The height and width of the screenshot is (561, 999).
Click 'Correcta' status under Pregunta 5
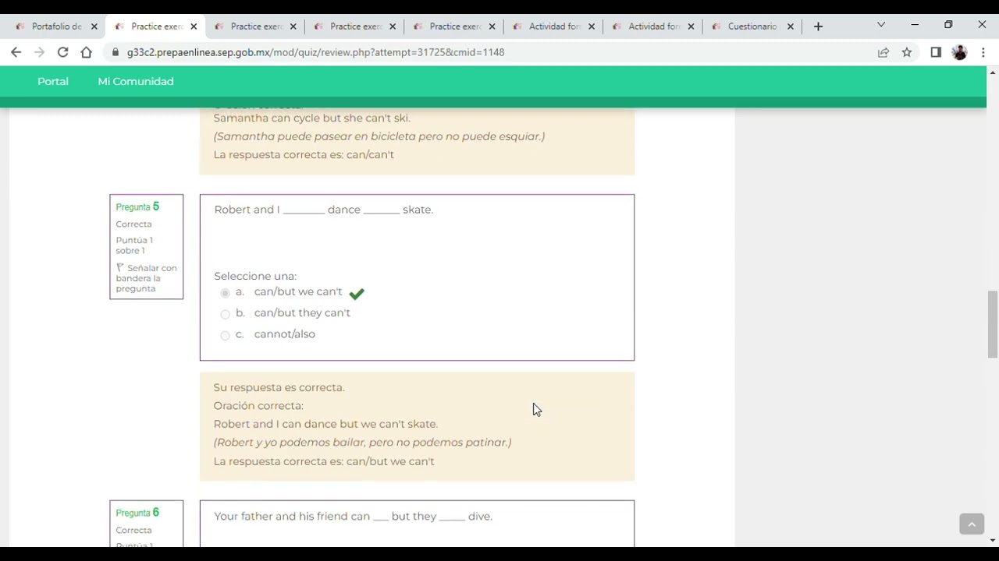tap(133, 224)
